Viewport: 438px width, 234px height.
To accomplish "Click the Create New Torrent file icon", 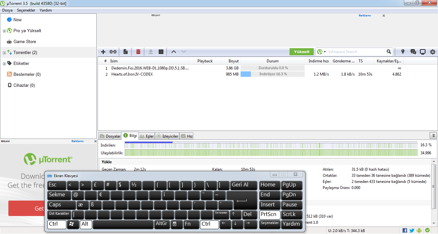I will [x=126, y=52].
